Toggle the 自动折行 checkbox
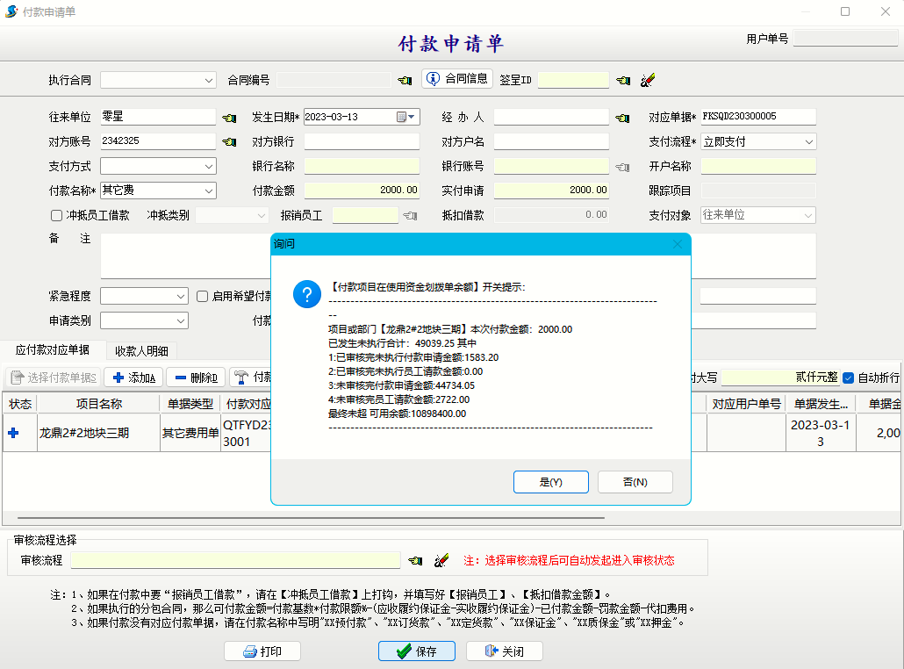904x669 pixels. tap(848, 378)
